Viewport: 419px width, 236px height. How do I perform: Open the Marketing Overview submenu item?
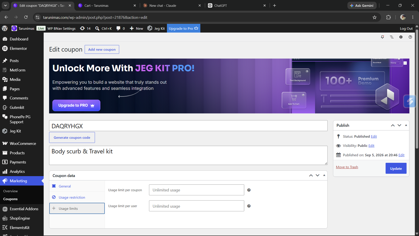point(10,191)
